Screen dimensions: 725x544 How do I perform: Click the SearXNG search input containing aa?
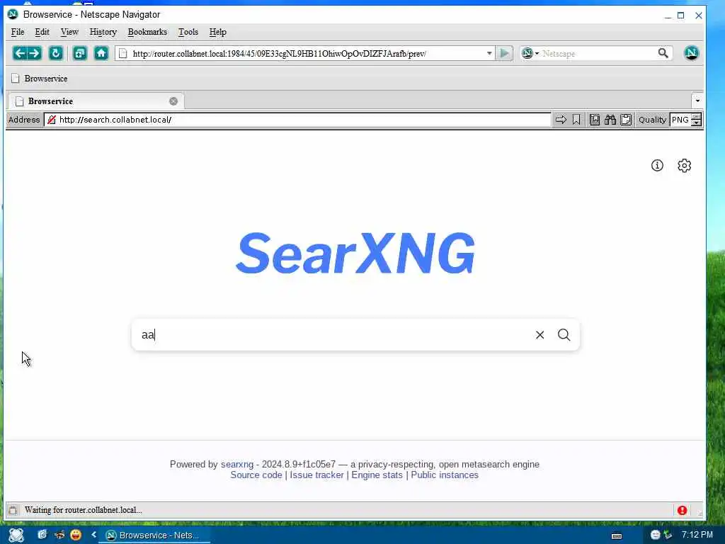333,335
